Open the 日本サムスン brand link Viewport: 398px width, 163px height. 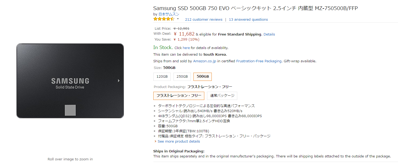pos(169,14)
